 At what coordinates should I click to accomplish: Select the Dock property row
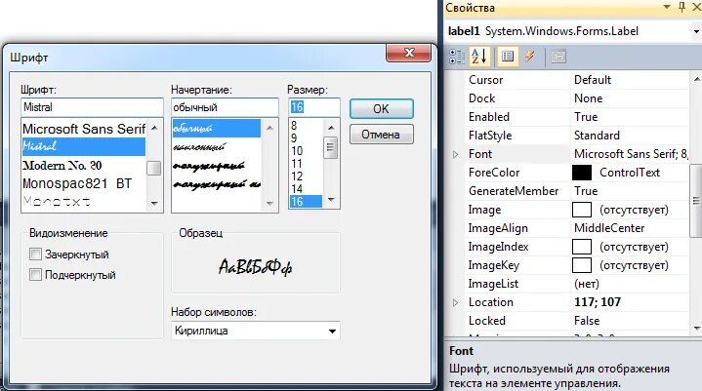click(576, 98)
